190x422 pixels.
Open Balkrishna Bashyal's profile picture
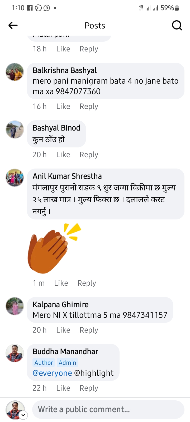click(x=15, y=72)
